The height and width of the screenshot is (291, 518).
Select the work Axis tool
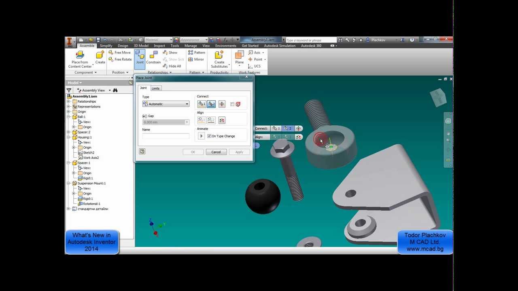pos(256,53)
